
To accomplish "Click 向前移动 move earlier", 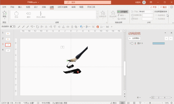I will click(x=160, y=15).
